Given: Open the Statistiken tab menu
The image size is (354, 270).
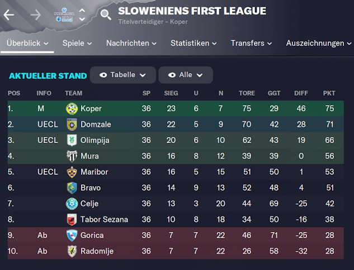Looking at the screenshot, I should point(194,43).
